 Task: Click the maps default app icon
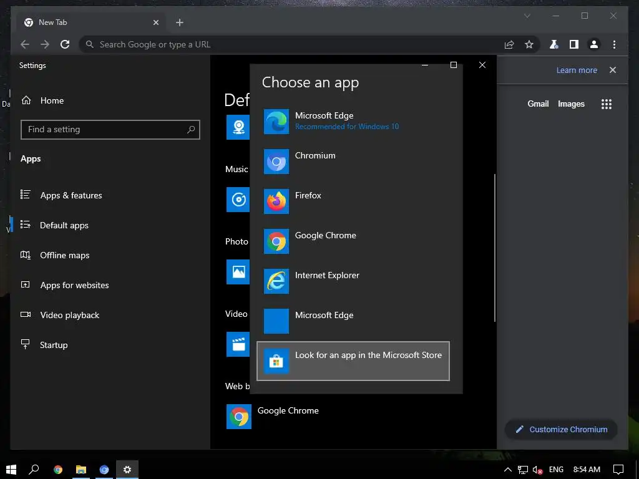[x=238, y=127]
